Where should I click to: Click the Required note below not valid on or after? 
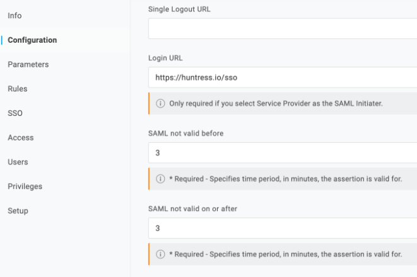(x=286, y=254)
